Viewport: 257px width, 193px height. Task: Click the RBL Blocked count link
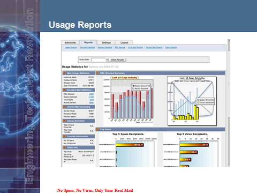tap(92, 94)
